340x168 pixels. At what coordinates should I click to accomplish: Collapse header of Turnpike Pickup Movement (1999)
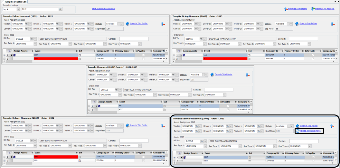click(x=163, y=24)
